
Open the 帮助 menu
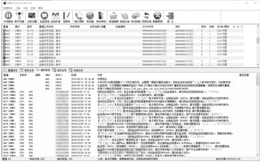[x=41, y=8]
